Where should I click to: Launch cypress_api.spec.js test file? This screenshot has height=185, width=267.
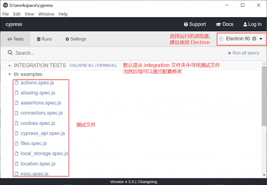43,133
